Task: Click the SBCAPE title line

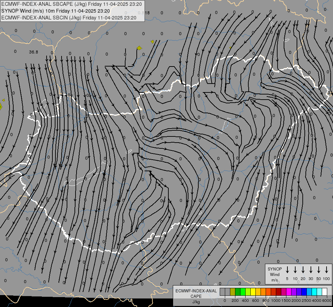Action: [71, 4]
